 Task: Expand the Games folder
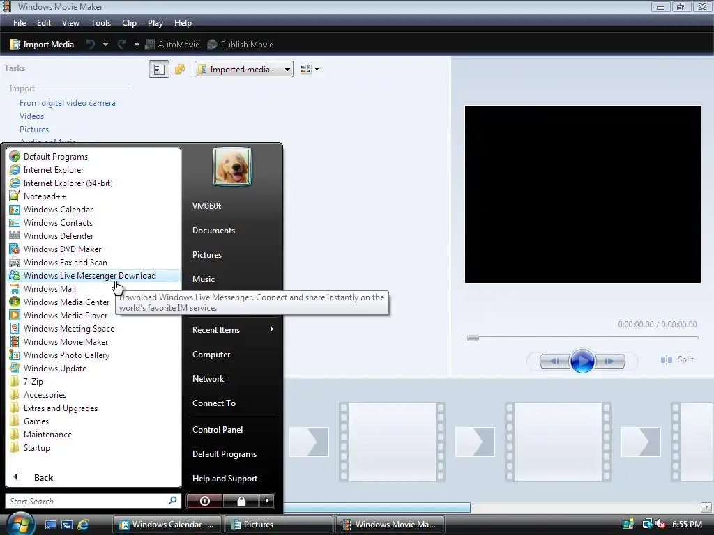(x=94, y=421)
